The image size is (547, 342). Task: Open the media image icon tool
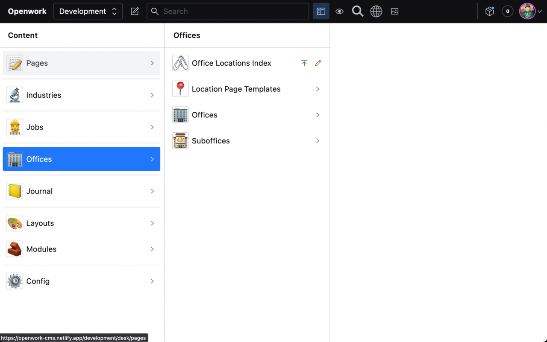[x=394, y=12]
